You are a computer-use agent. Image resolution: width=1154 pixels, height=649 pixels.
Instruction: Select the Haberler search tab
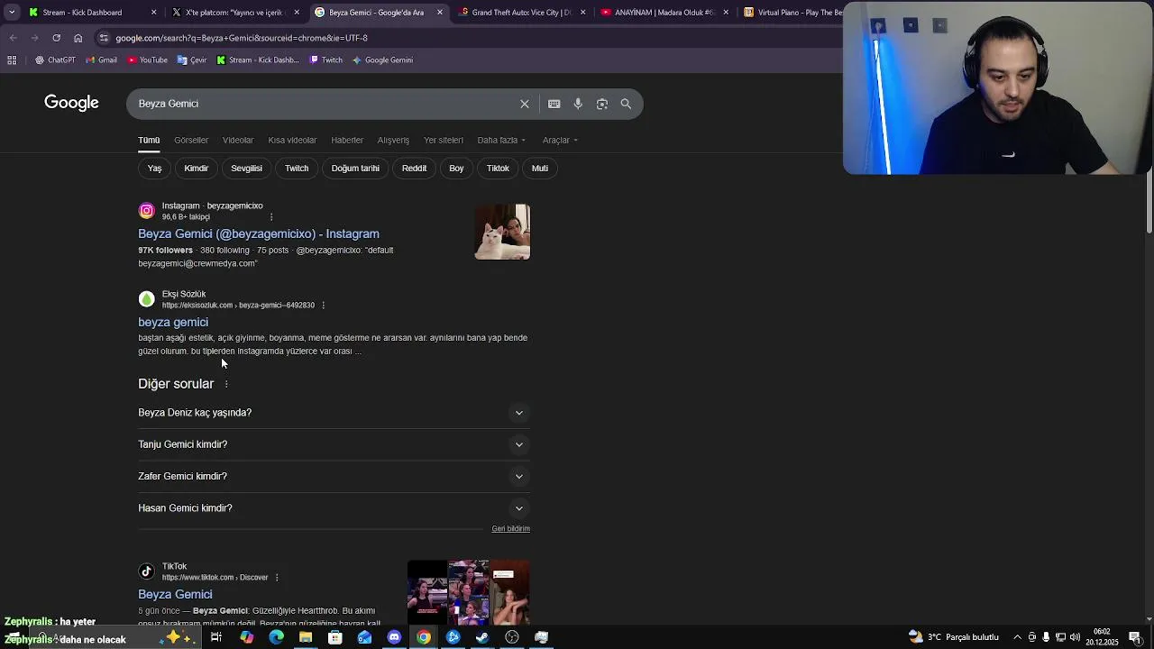pyautogui.click(x=347, y=141)
